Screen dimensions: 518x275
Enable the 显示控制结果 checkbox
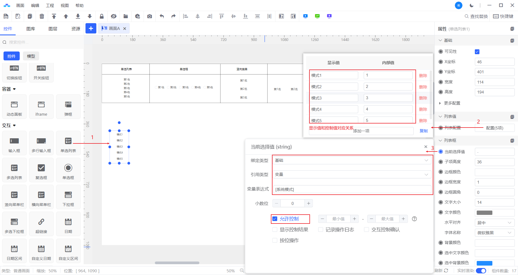click(x=275, y=229)
